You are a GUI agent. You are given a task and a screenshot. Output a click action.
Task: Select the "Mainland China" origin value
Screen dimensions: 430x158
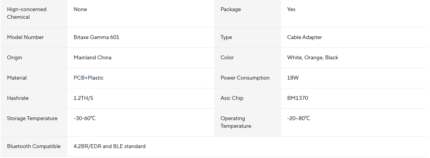92,58
